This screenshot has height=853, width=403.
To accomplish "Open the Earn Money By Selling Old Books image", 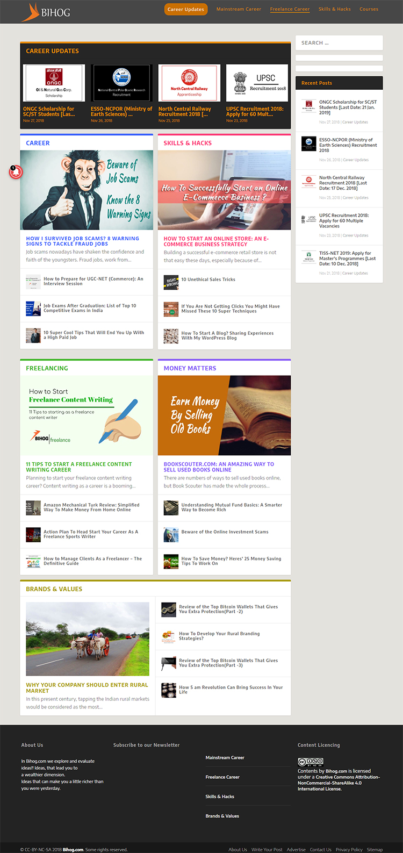I will click(x=224, y=415).
